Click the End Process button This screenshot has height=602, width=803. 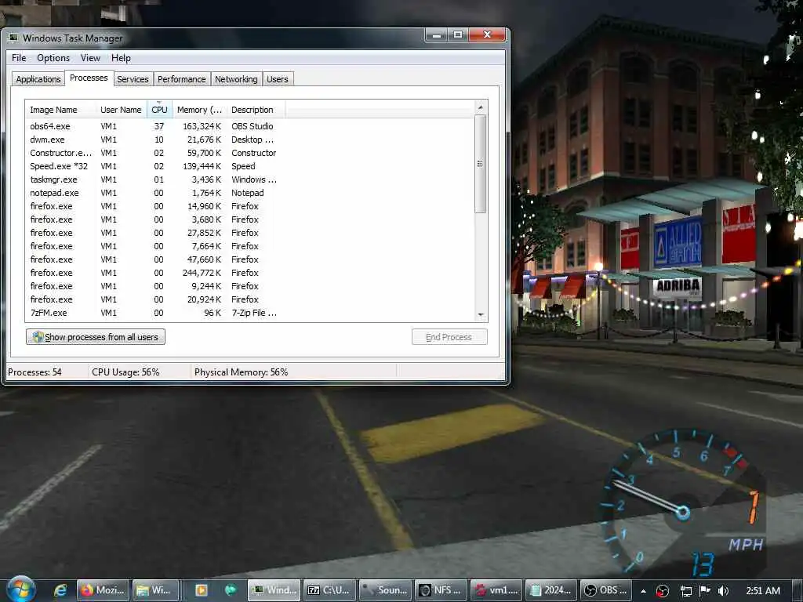[449, 337]
